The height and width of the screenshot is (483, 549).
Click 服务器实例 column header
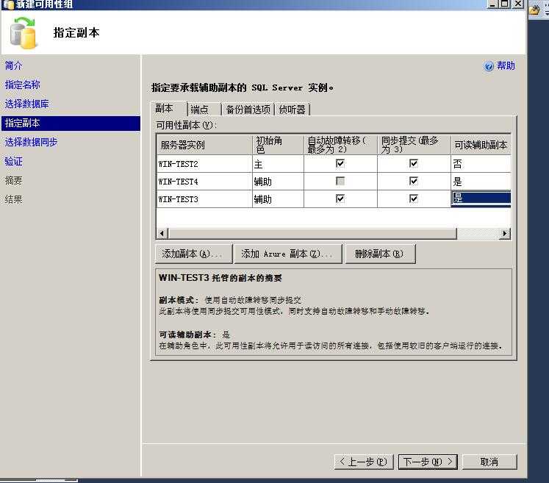(x=204, y=145)
